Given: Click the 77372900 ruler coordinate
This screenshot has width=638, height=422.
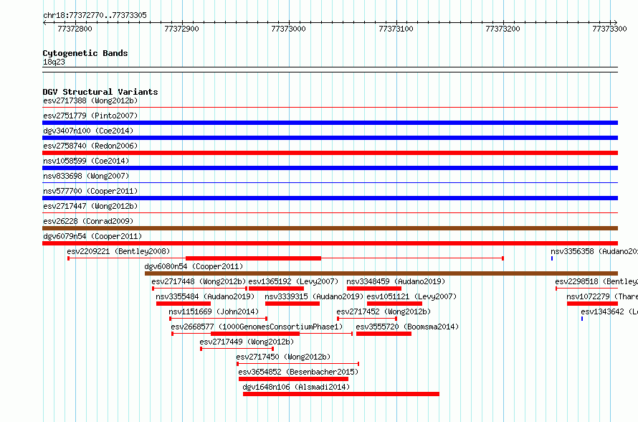Looking at the screenshot, I should [x=181, y=29].
